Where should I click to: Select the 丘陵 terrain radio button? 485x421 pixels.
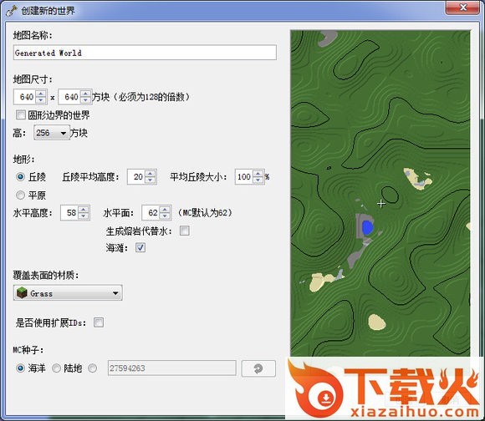click(x=20, y=177)
